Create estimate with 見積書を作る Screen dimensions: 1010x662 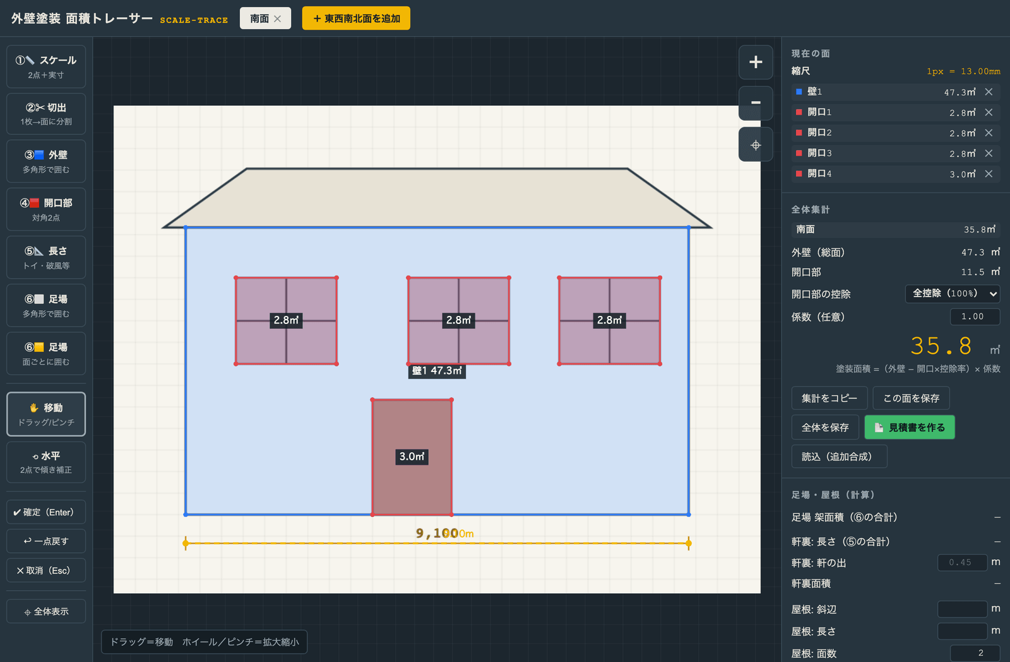910,427
